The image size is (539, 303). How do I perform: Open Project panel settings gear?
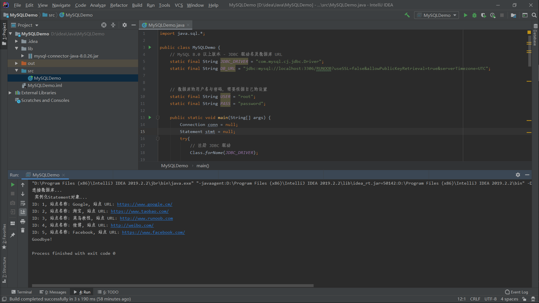point(125,25)
